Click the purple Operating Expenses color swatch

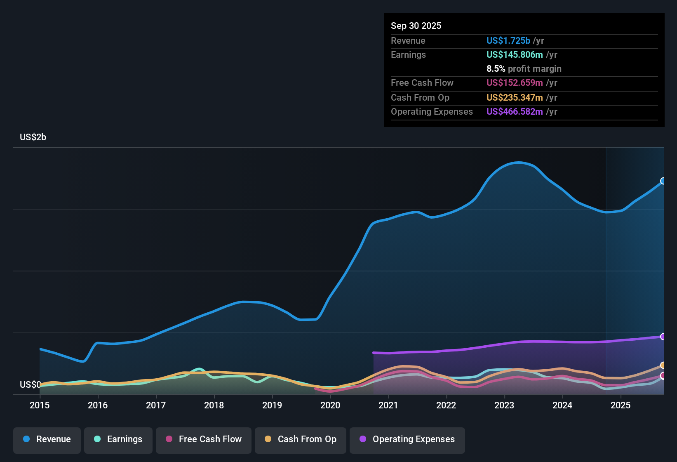(x=363, y=439)
